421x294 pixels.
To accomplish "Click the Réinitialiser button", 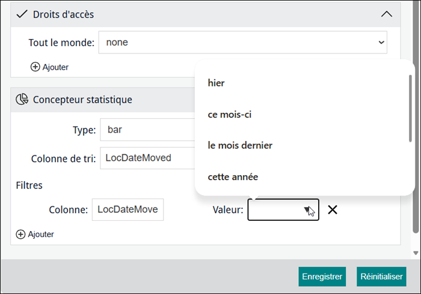I will coord(381,277).
